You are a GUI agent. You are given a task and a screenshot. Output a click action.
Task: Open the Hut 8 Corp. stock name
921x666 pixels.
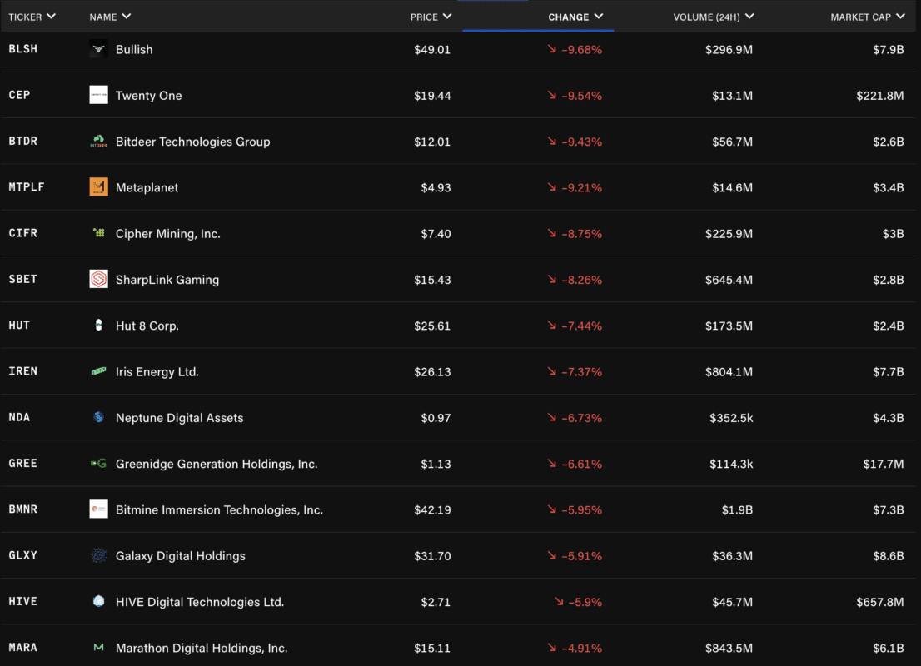coord(147,326)
